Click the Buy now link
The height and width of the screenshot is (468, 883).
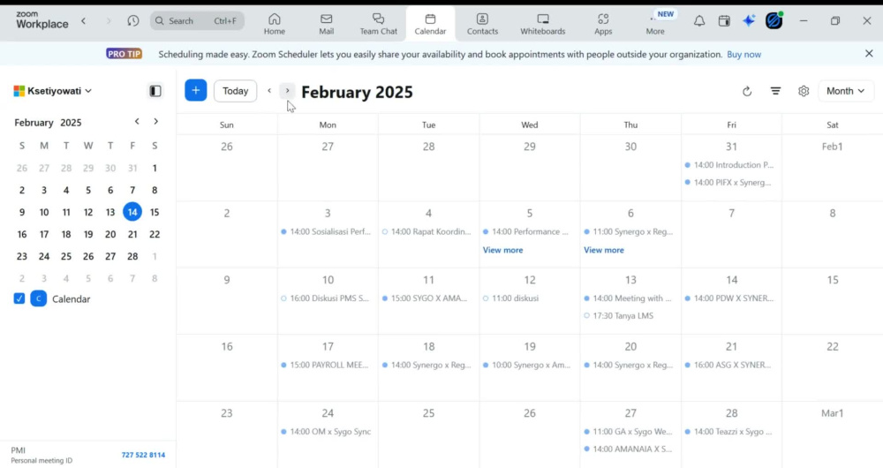[743, 55]
